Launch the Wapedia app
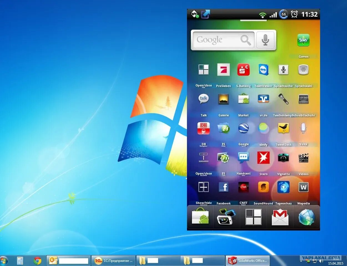The height and width of the screenshot is (266, 347). click(x=303, y=187)
